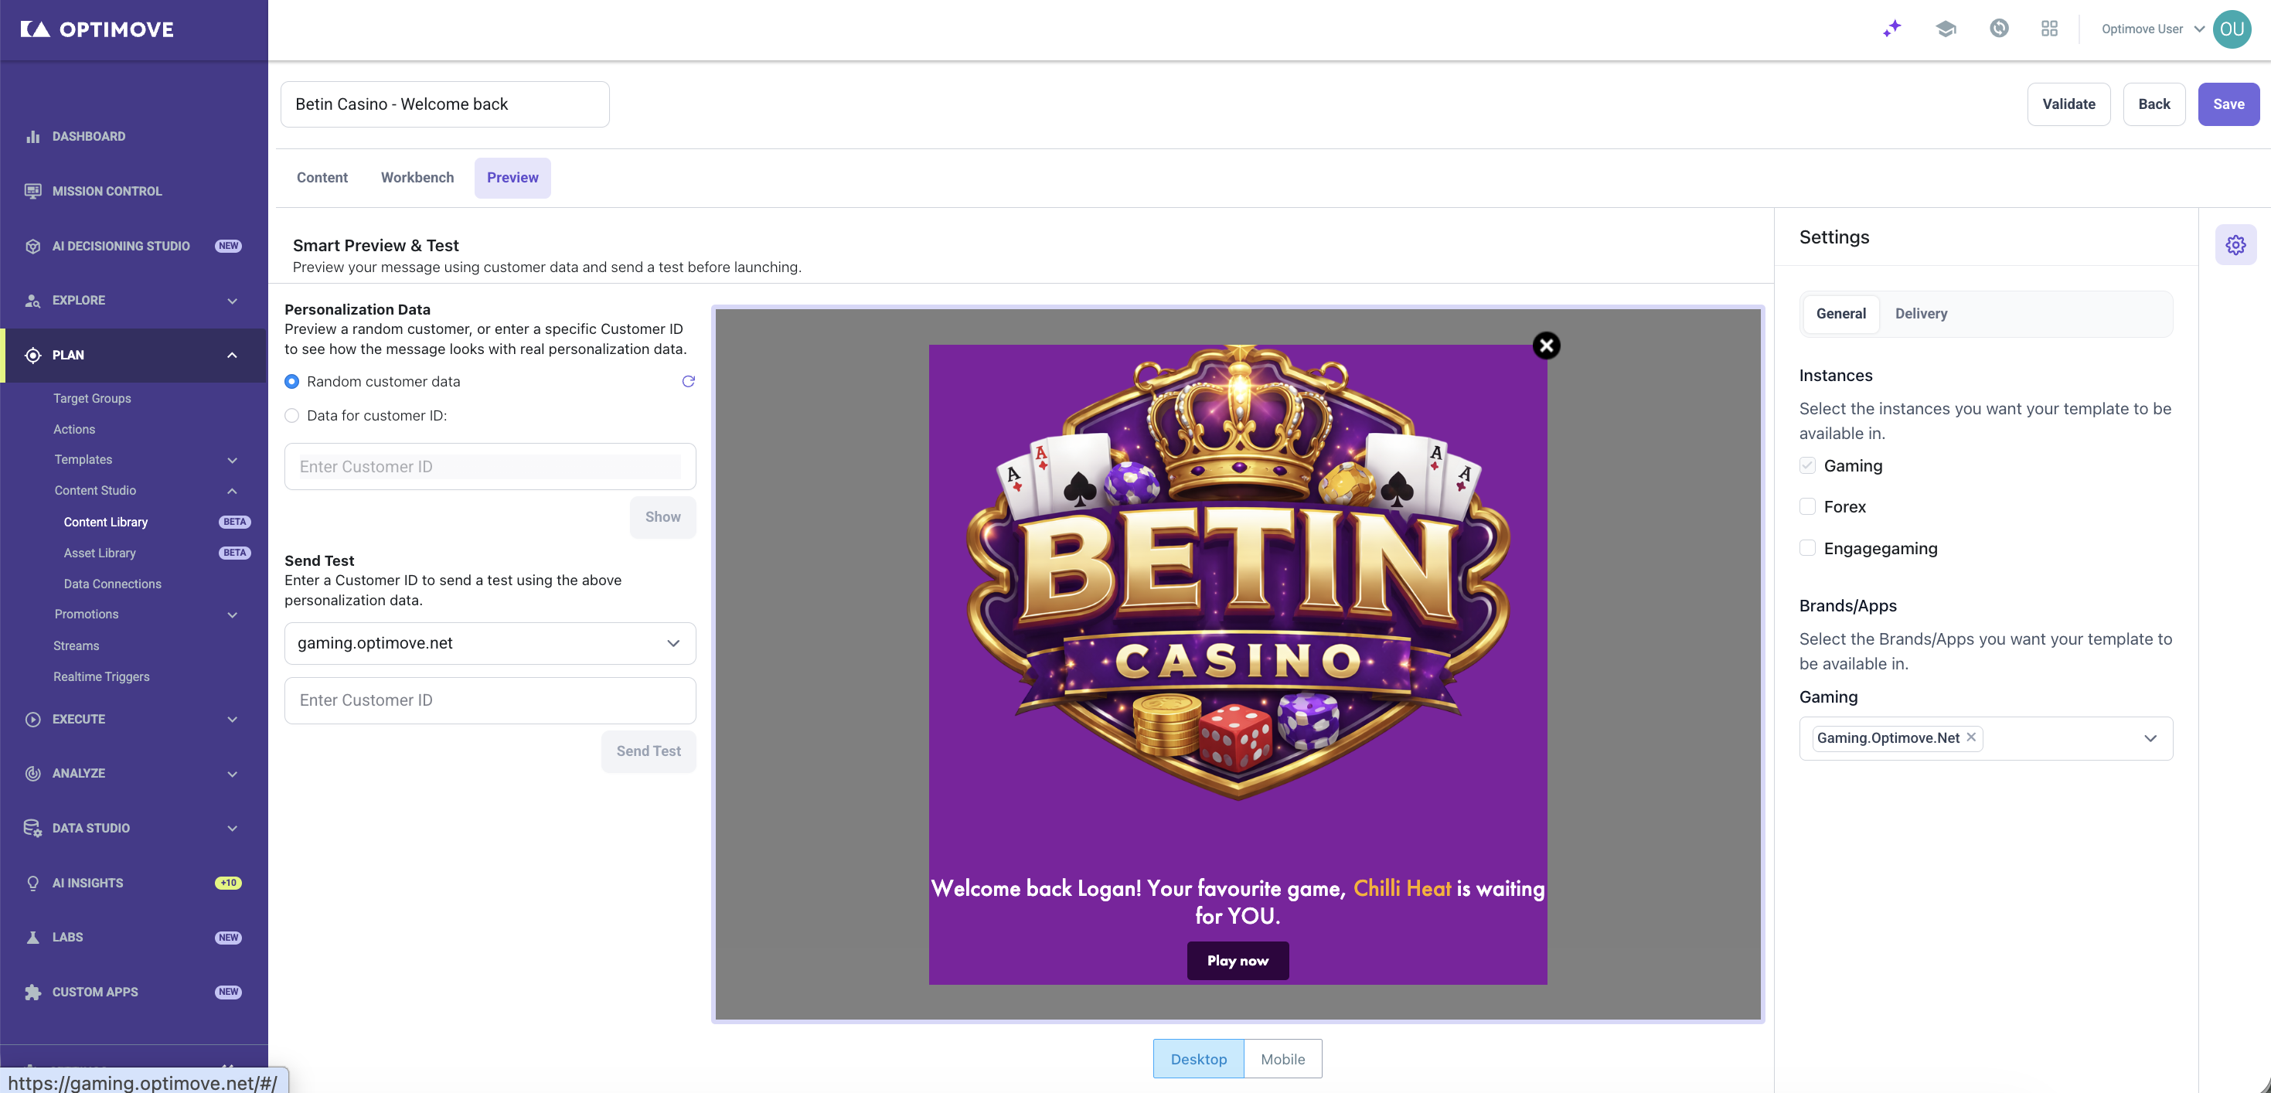2271x1093 pixels.
Task: Click the Dashboard bar chart icon
Action: coord(32,137)
